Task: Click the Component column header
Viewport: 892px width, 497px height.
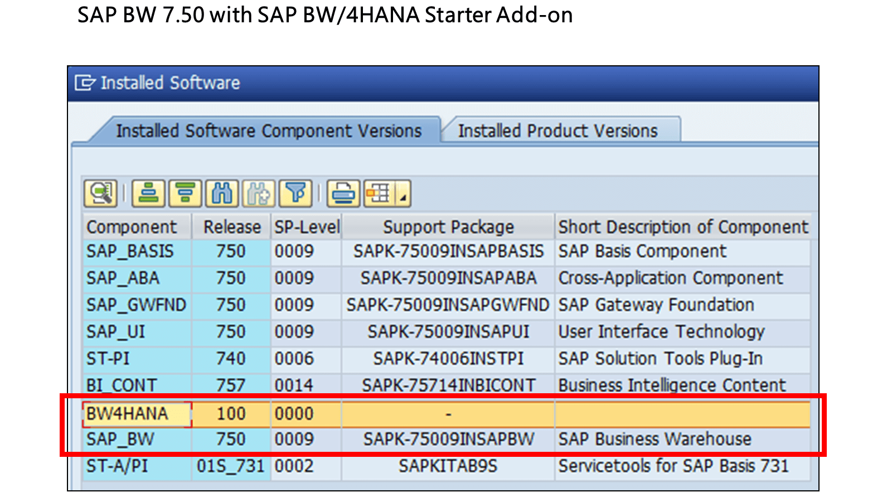Action: click(137, 227)
